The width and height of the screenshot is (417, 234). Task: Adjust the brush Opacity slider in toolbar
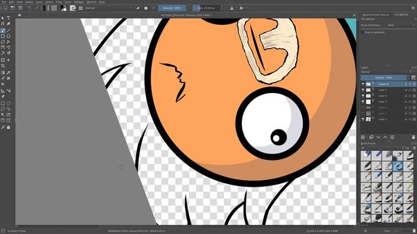pyautogui.click(x=172, y=8)
